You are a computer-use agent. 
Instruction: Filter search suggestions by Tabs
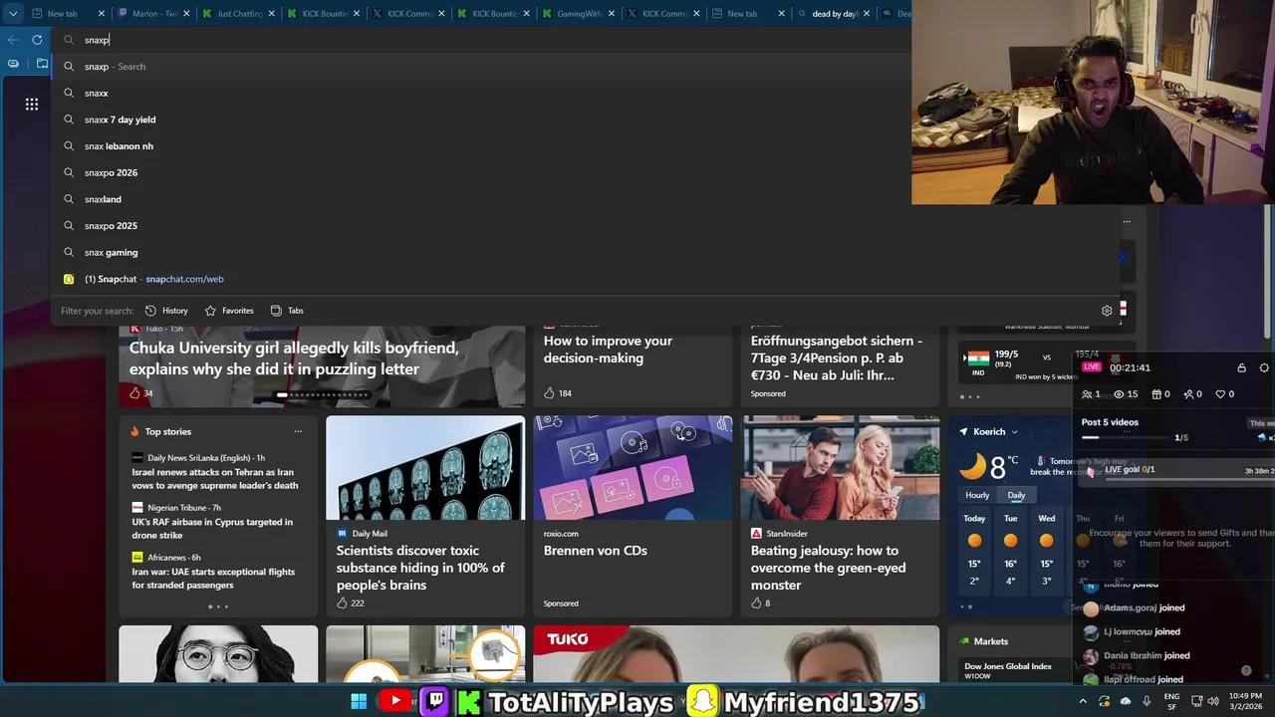click(287, 311)
